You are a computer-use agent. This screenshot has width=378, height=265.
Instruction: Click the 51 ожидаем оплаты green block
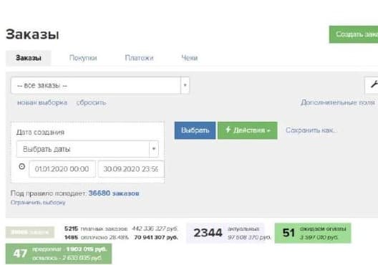point(313,233)
